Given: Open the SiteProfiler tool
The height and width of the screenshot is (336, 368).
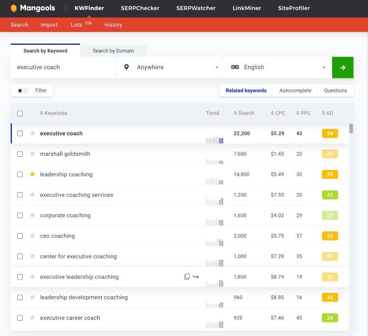Looking at the screenshot, I should pyautogui.click(x=294, y=8).
